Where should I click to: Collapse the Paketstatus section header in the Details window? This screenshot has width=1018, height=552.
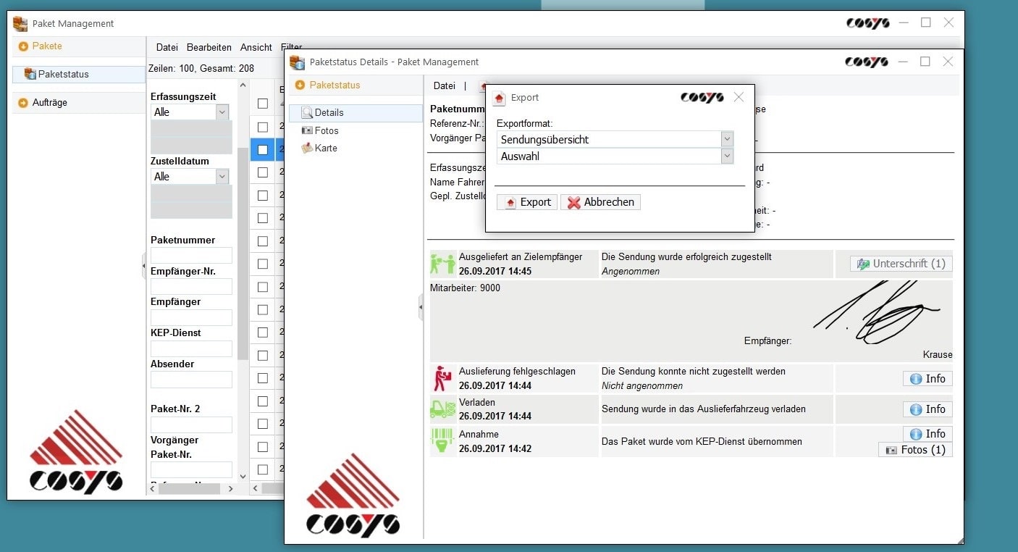(x=356, y=85)
